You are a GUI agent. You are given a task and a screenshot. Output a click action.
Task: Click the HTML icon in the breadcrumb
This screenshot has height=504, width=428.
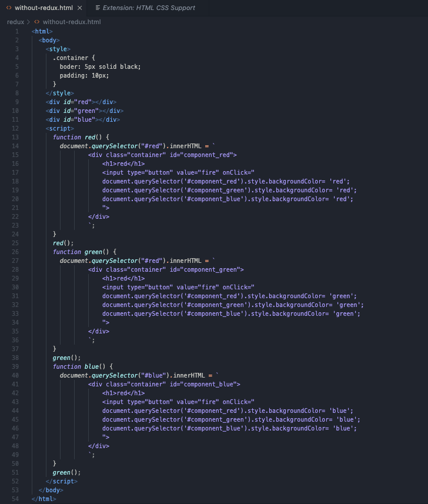(37, 22)
